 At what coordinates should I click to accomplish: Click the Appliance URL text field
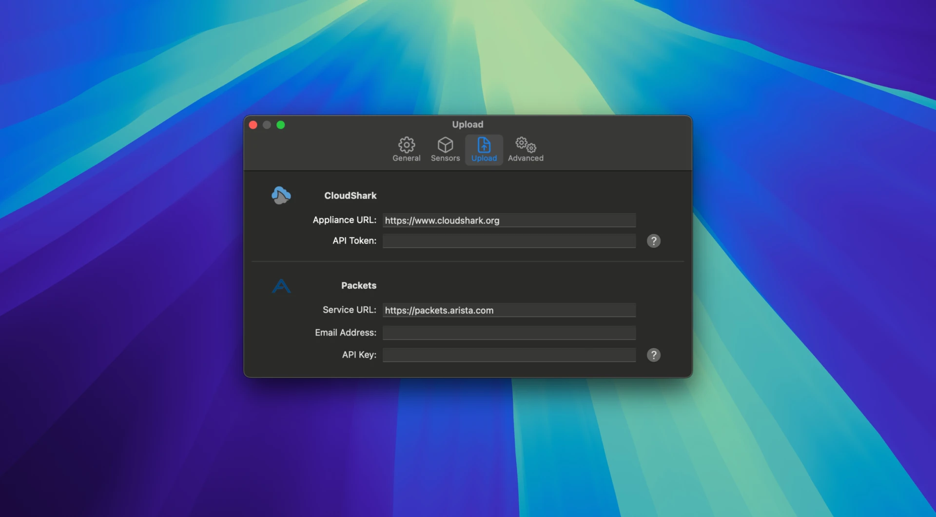tap(508, 220)
